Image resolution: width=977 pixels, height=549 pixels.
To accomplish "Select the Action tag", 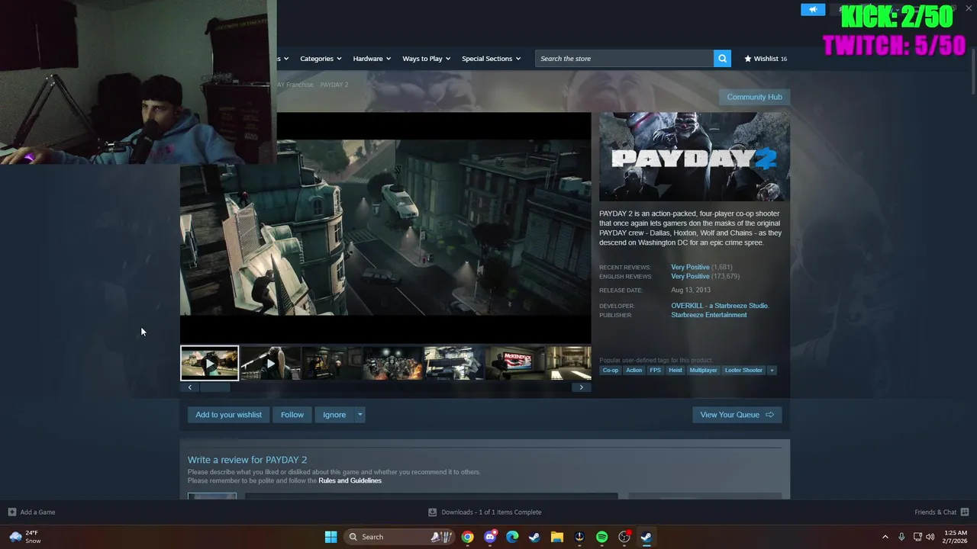I will tap(634, 371).
